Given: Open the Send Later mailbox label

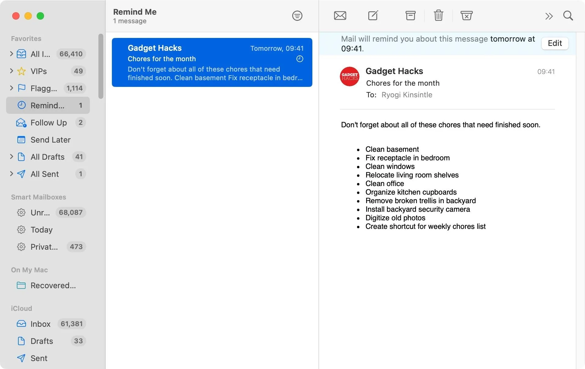Looking at the screenshot, I should 50,140.
